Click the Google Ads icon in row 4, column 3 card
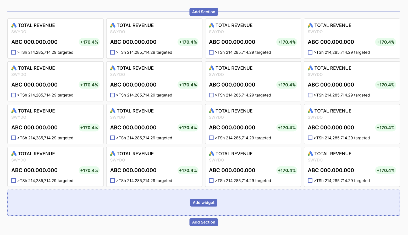The image size is (408, 235). tap(212, 154)
